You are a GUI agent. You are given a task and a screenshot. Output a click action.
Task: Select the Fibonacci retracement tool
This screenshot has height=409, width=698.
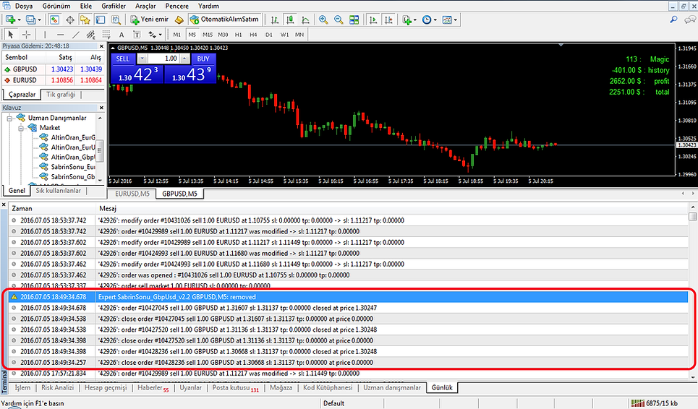(x=106, y=34)
